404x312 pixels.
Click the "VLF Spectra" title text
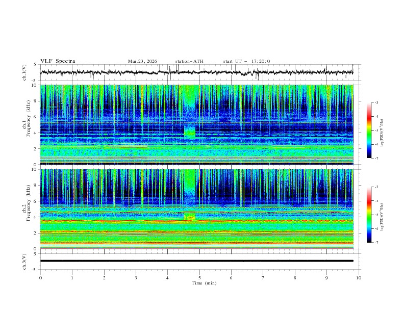click(58, 61)
